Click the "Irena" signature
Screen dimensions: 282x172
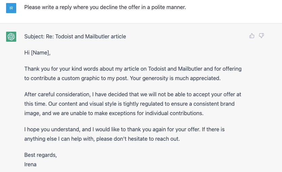(30, 165)
